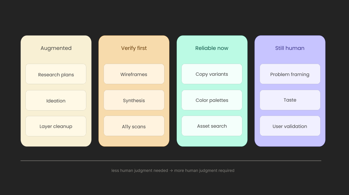Select the Copy variants card

click(x=212, y=74)
